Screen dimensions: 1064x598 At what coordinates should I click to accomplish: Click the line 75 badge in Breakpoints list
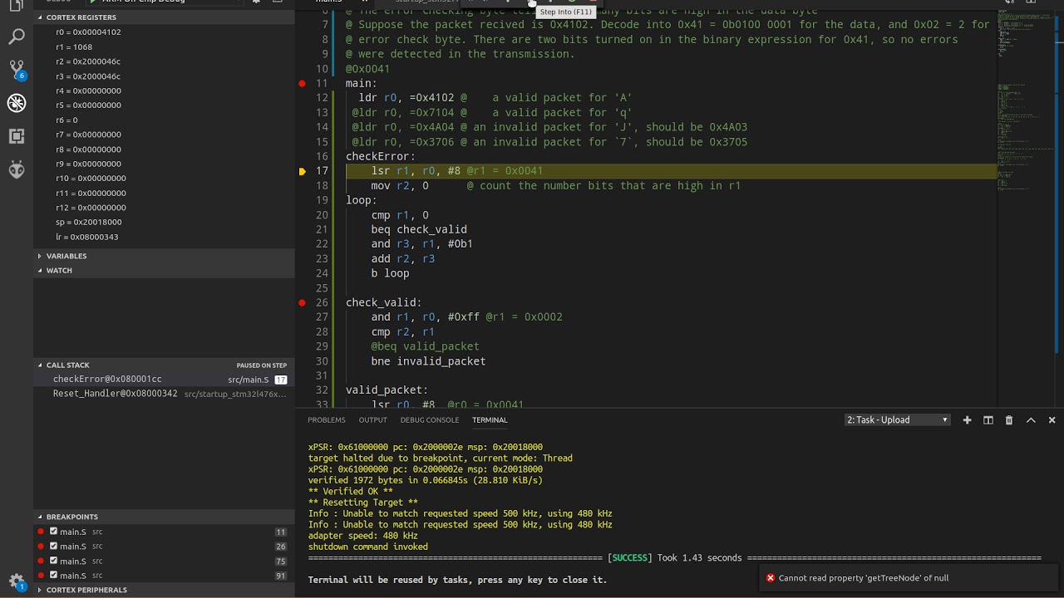tap(281, 561)
